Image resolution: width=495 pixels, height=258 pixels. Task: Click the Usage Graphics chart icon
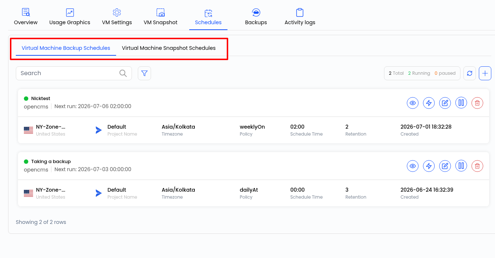(70, 12)
